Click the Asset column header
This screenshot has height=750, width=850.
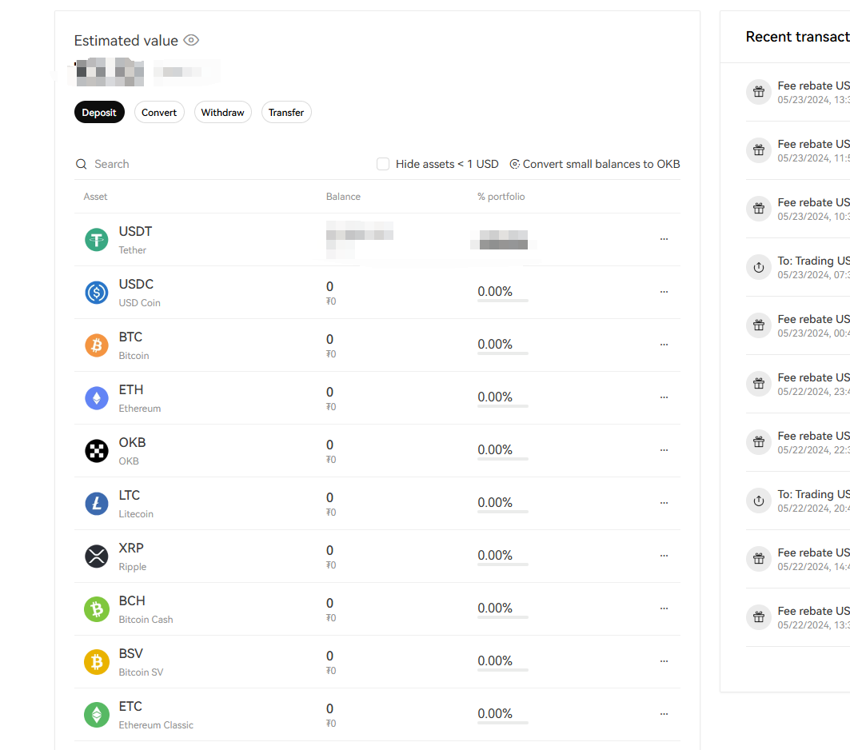pos(95,196)
